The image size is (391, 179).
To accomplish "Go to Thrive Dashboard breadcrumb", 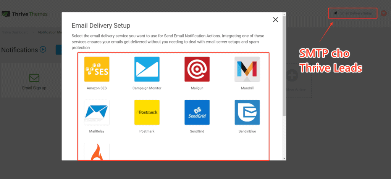I will tap(15, 32).
